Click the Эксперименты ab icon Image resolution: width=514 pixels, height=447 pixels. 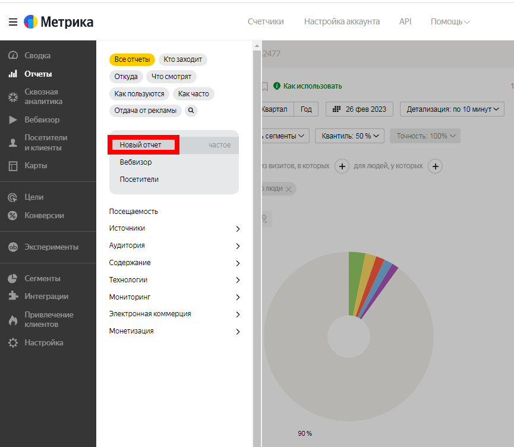[13, 247]
